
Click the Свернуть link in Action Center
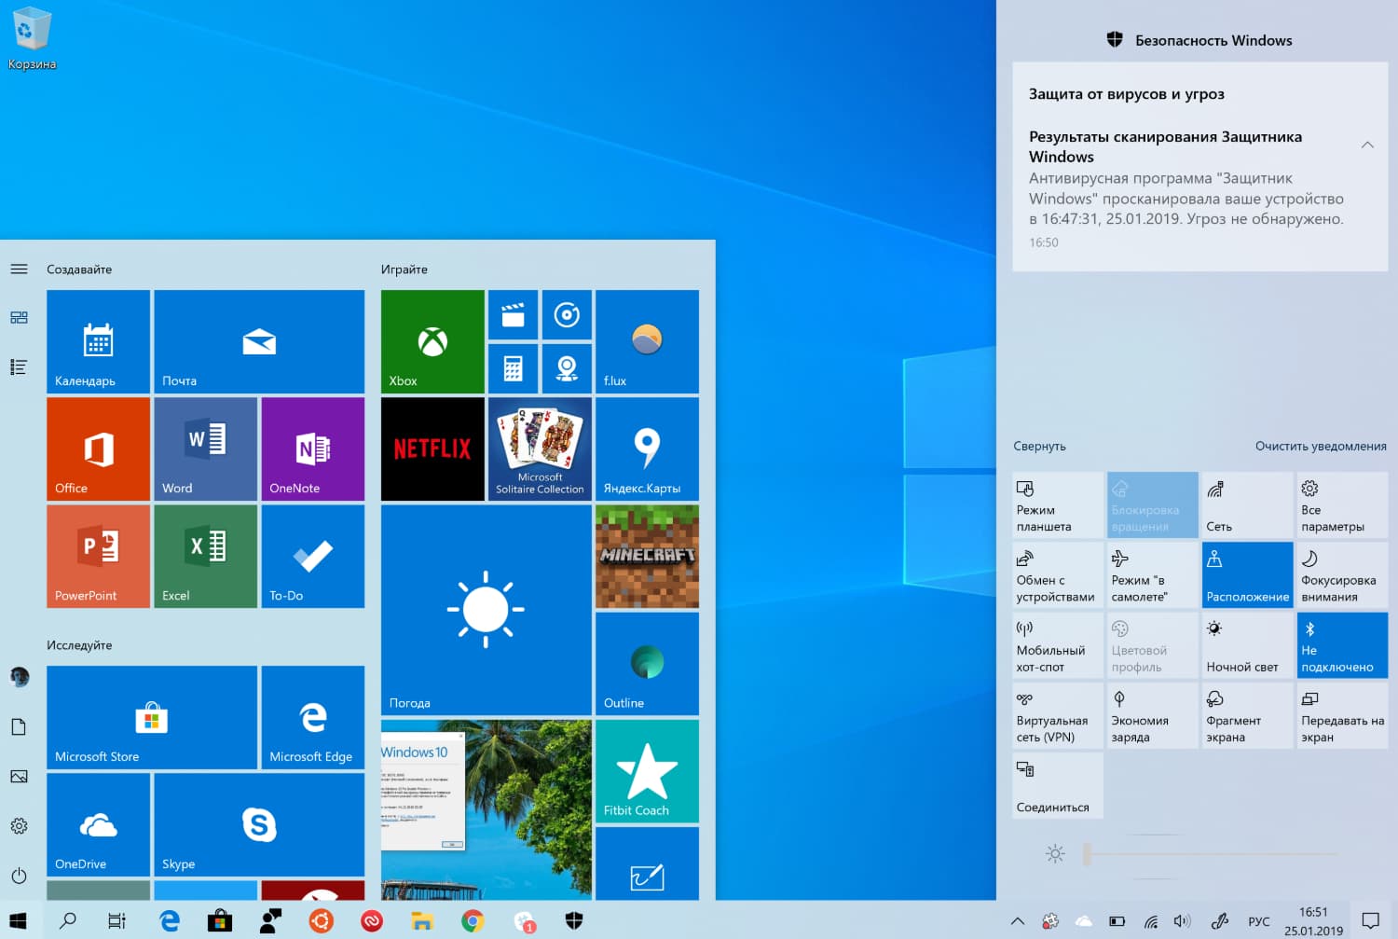tap(1040, 446)
